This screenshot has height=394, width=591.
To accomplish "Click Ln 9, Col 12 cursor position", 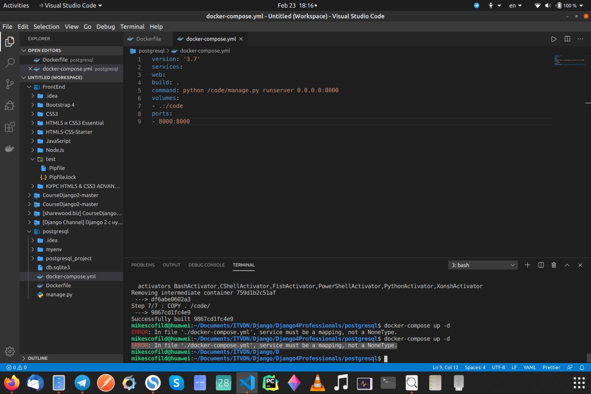I will tap(446, 367).
